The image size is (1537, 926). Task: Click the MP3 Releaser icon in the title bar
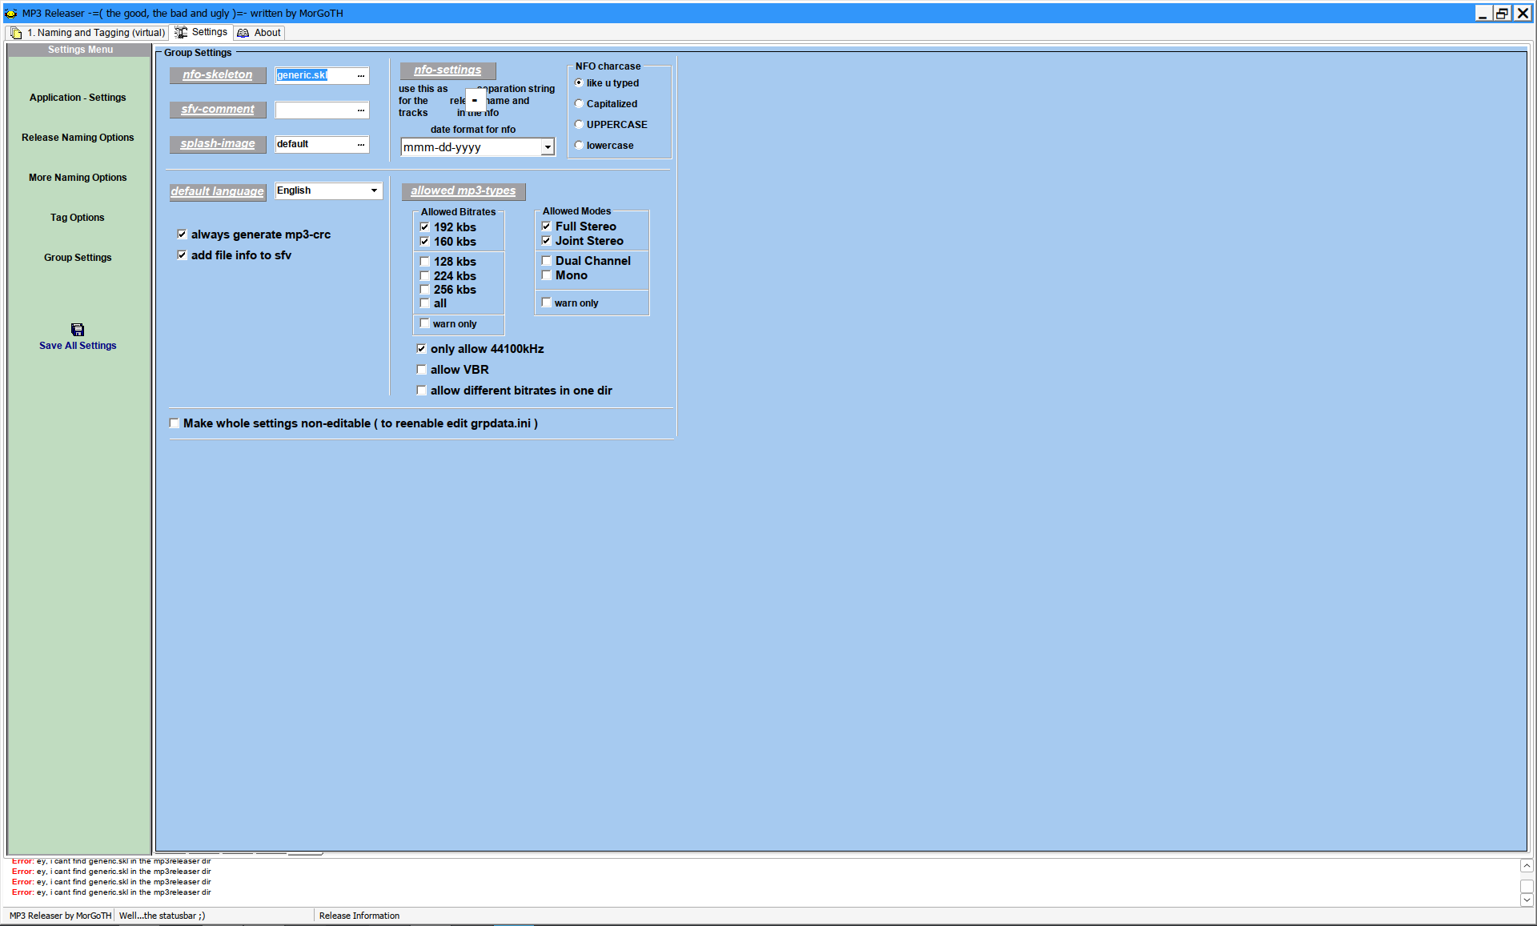[10, 14]
